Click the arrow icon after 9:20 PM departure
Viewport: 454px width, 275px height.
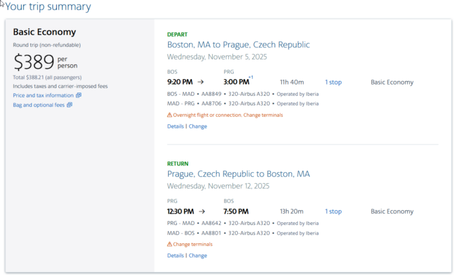(201, 82)
